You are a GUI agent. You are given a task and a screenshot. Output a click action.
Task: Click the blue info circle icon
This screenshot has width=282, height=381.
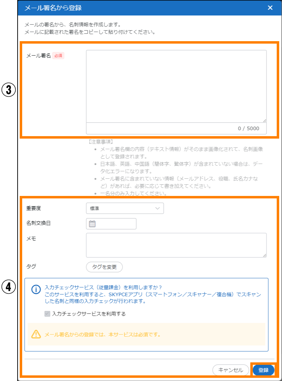tap(36, 290)
